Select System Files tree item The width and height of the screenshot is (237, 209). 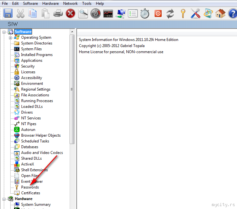click(x=31, y=49)
